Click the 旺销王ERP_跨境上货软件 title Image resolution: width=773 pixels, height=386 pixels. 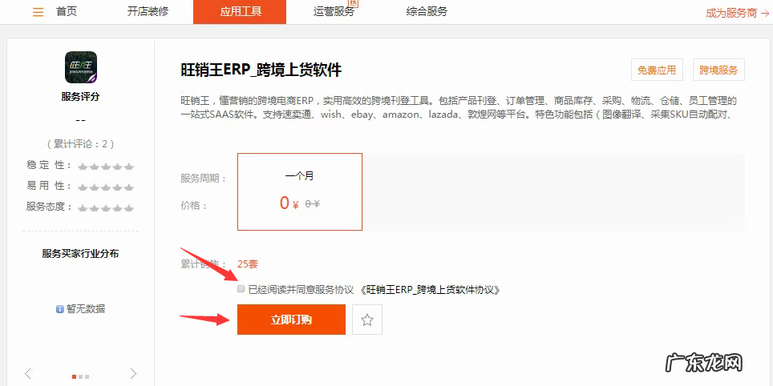pyautogui.click(x=261, y=70)
